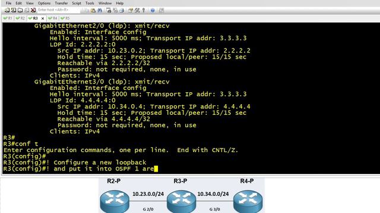Click the 'G 2/0' interface label

(x=148, y=209)
